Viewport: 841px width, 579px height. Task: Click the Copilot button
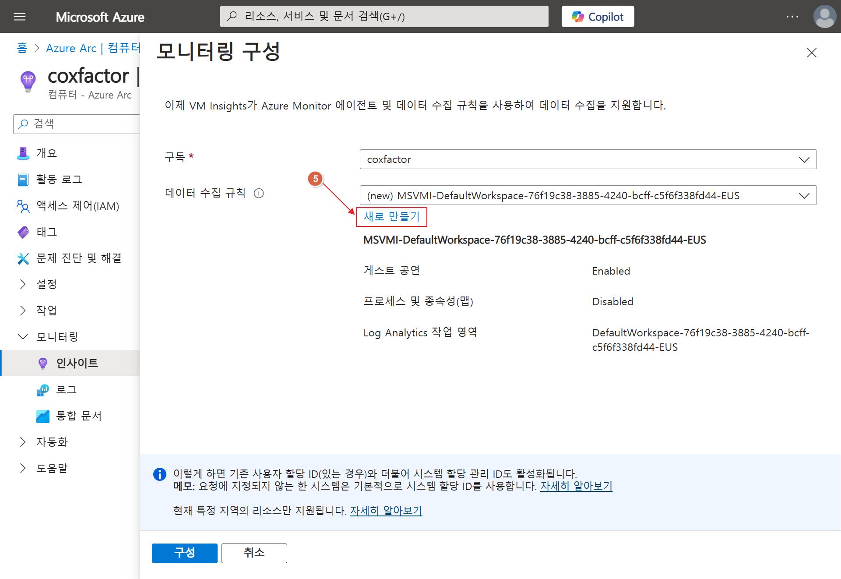pos(598,17)
